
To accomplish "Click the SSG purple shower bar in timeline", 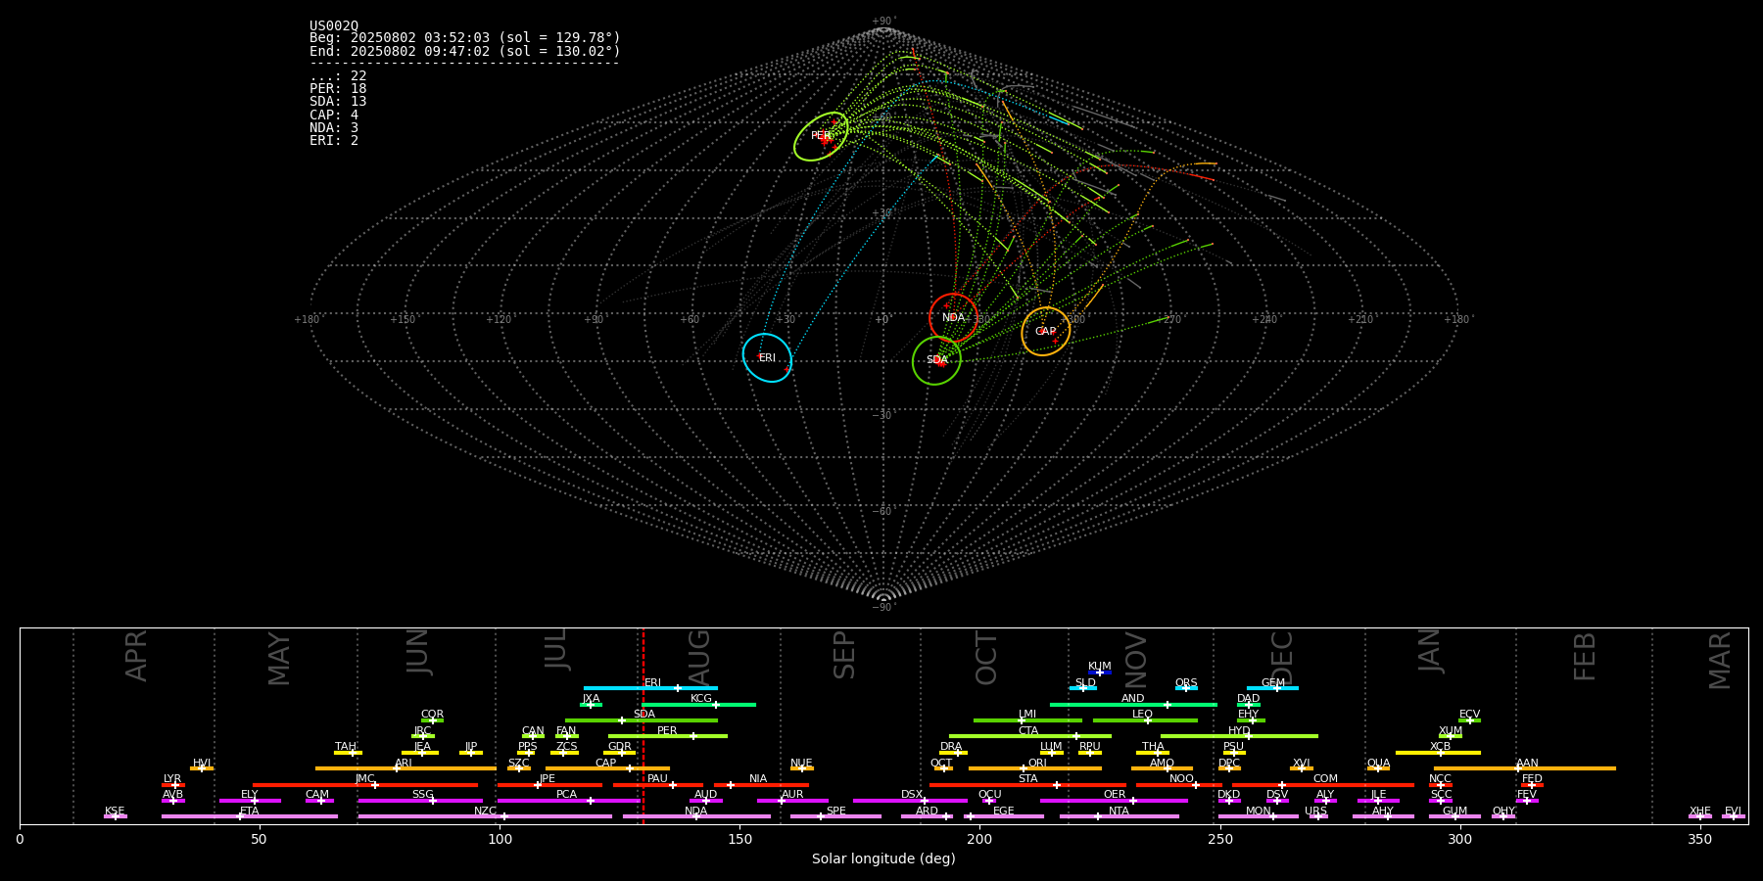I will [420, 801].
